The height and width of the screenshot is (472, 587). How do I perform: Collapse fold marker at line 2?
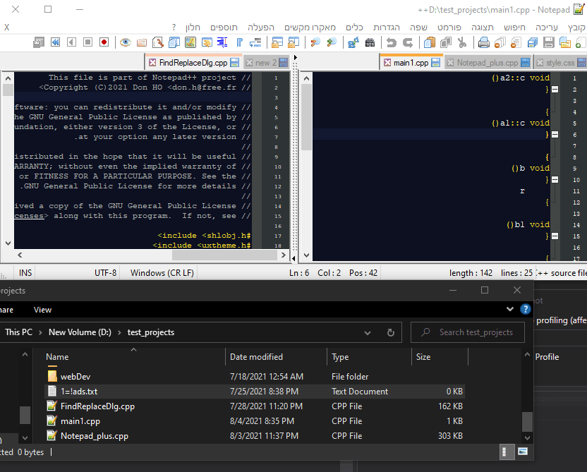(x=555, y=90)
